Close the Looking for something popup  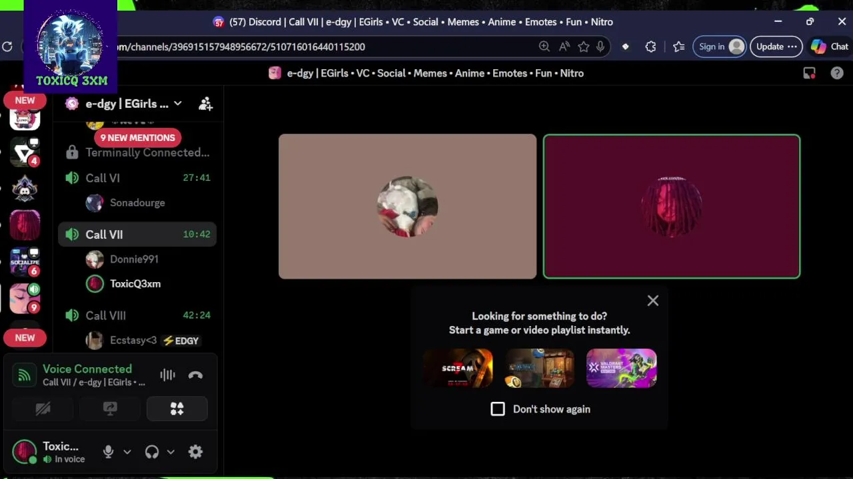click(653, 301)
